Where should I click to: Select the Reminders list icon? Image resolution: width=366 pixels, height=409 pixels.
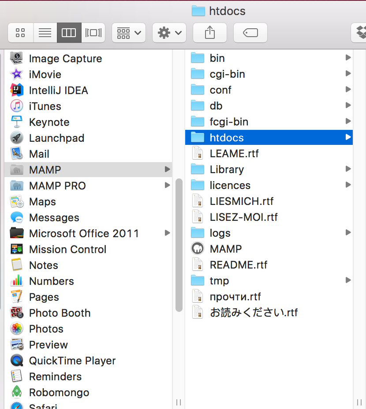(17, 376)
